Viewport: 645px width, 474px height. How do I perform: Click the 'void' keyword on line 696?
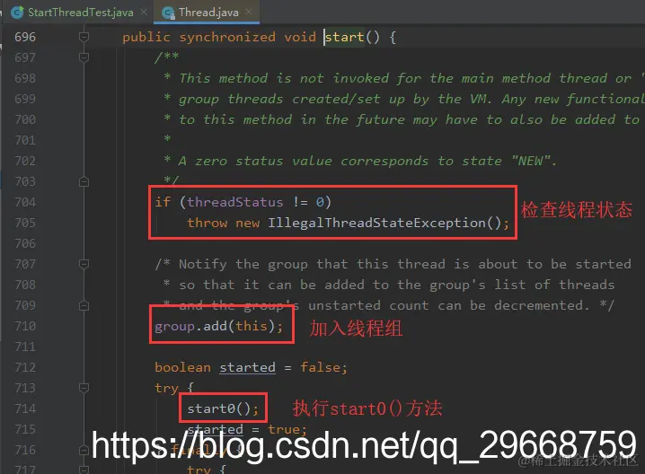[x=300, y=37]
